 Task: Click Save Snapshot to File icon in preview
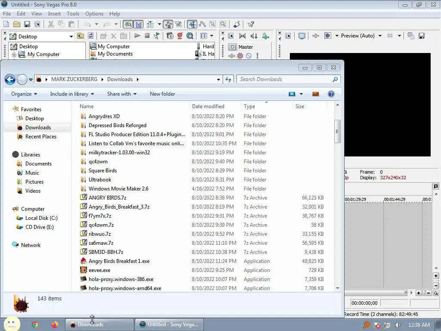422,36
